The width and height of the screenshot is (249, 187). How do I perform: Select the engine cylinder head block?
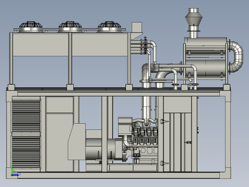click(145, 136)
